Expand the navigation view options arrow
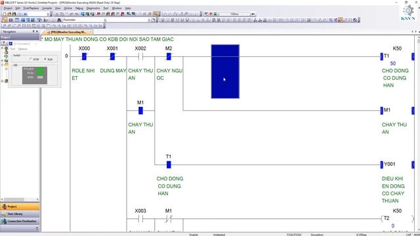420x236 pixels. pyautogui.click(x=37, y=228)
